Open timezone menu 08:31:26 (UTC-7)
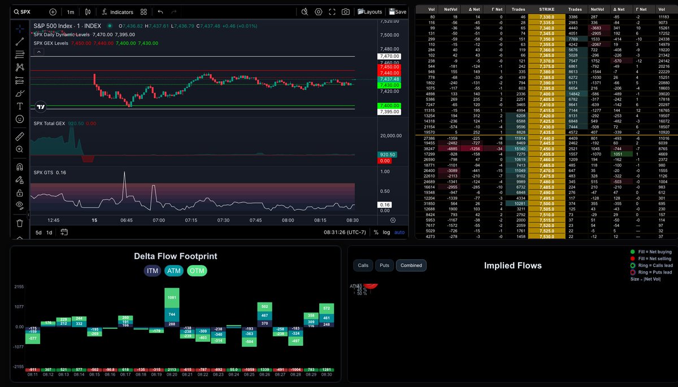Viewport: 678px width, 387px height. coord(346,232)
